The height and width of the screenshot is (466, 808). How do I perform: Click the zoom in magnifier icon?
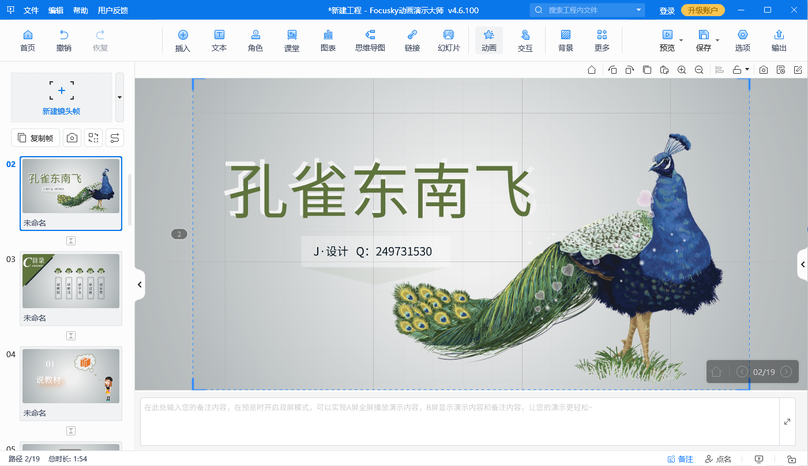point(682,70)
